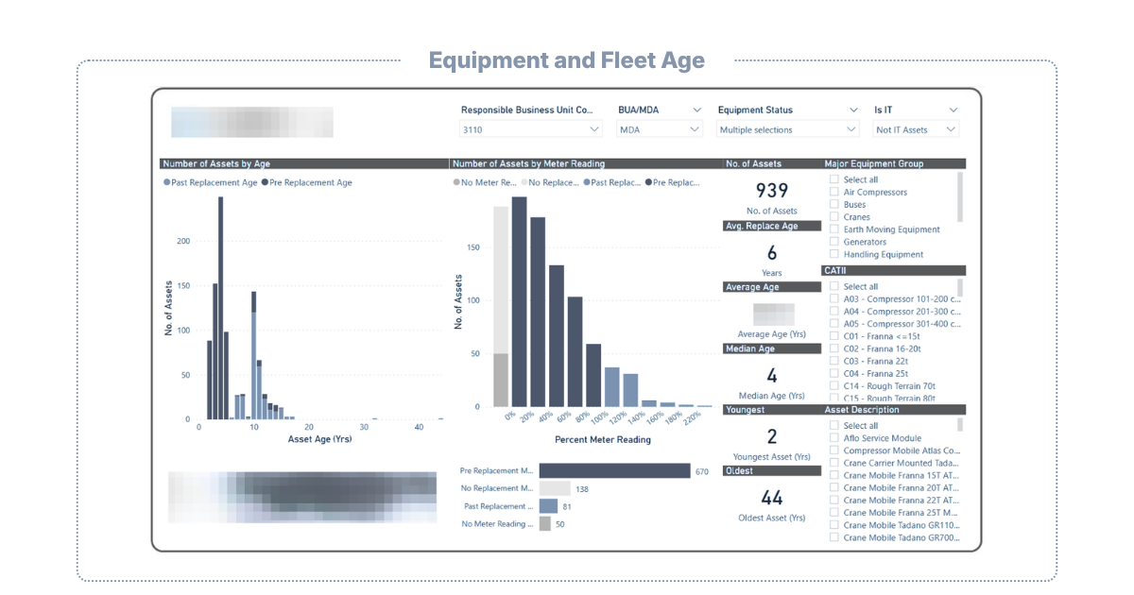Open the Not IT Assets dropdown
The image size is (1134, 595).
point(916,129)
